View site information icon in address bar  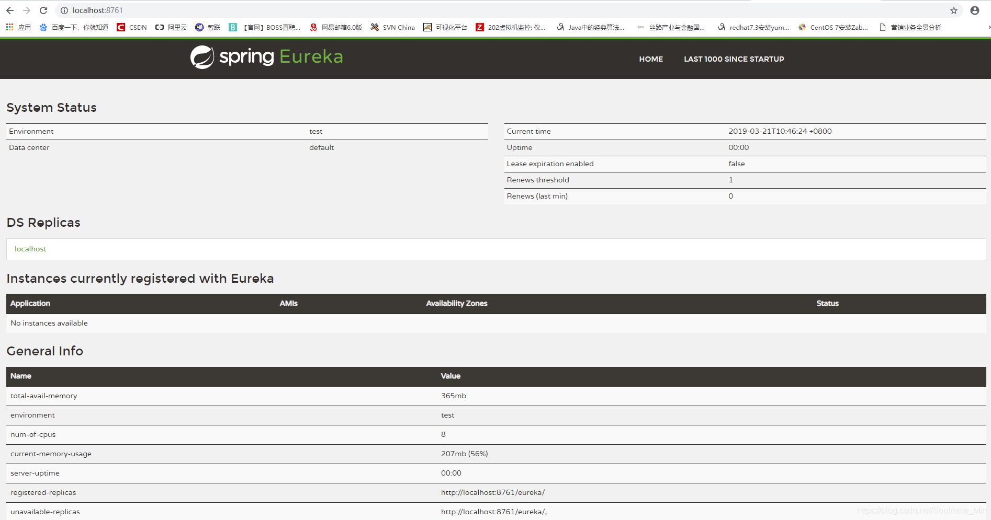(x=64, y=10)
